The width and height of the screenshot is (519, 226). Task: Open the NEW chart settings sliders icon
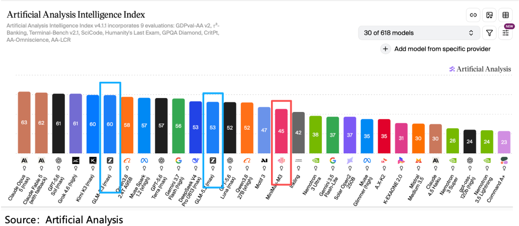click(506, 33)
